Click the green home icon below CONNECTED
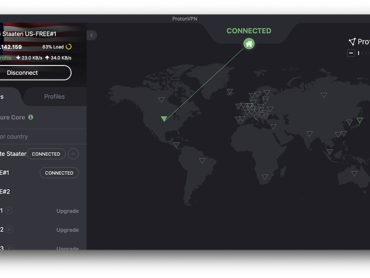Screen dimensions: 370x278 pyautogui.click(x=249, y=44)
